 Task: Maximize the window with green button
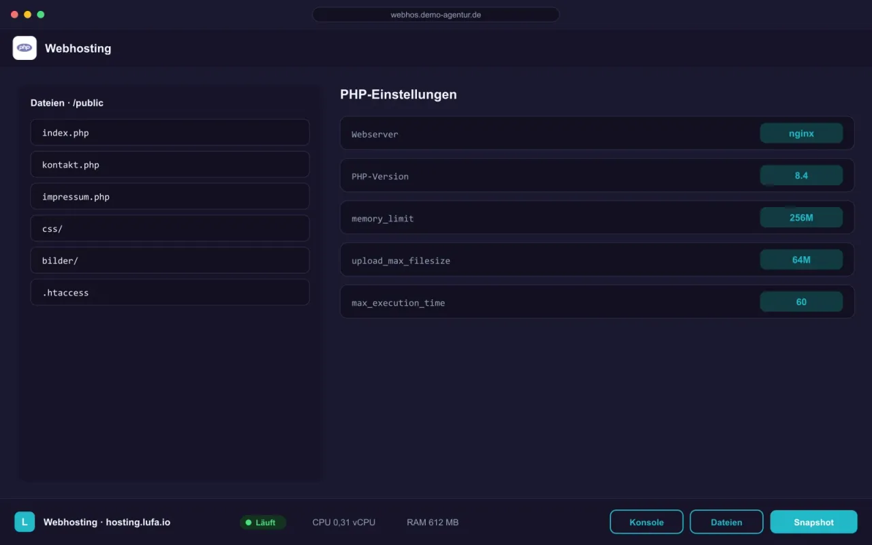pyautogui.click(x=41, y=14)
